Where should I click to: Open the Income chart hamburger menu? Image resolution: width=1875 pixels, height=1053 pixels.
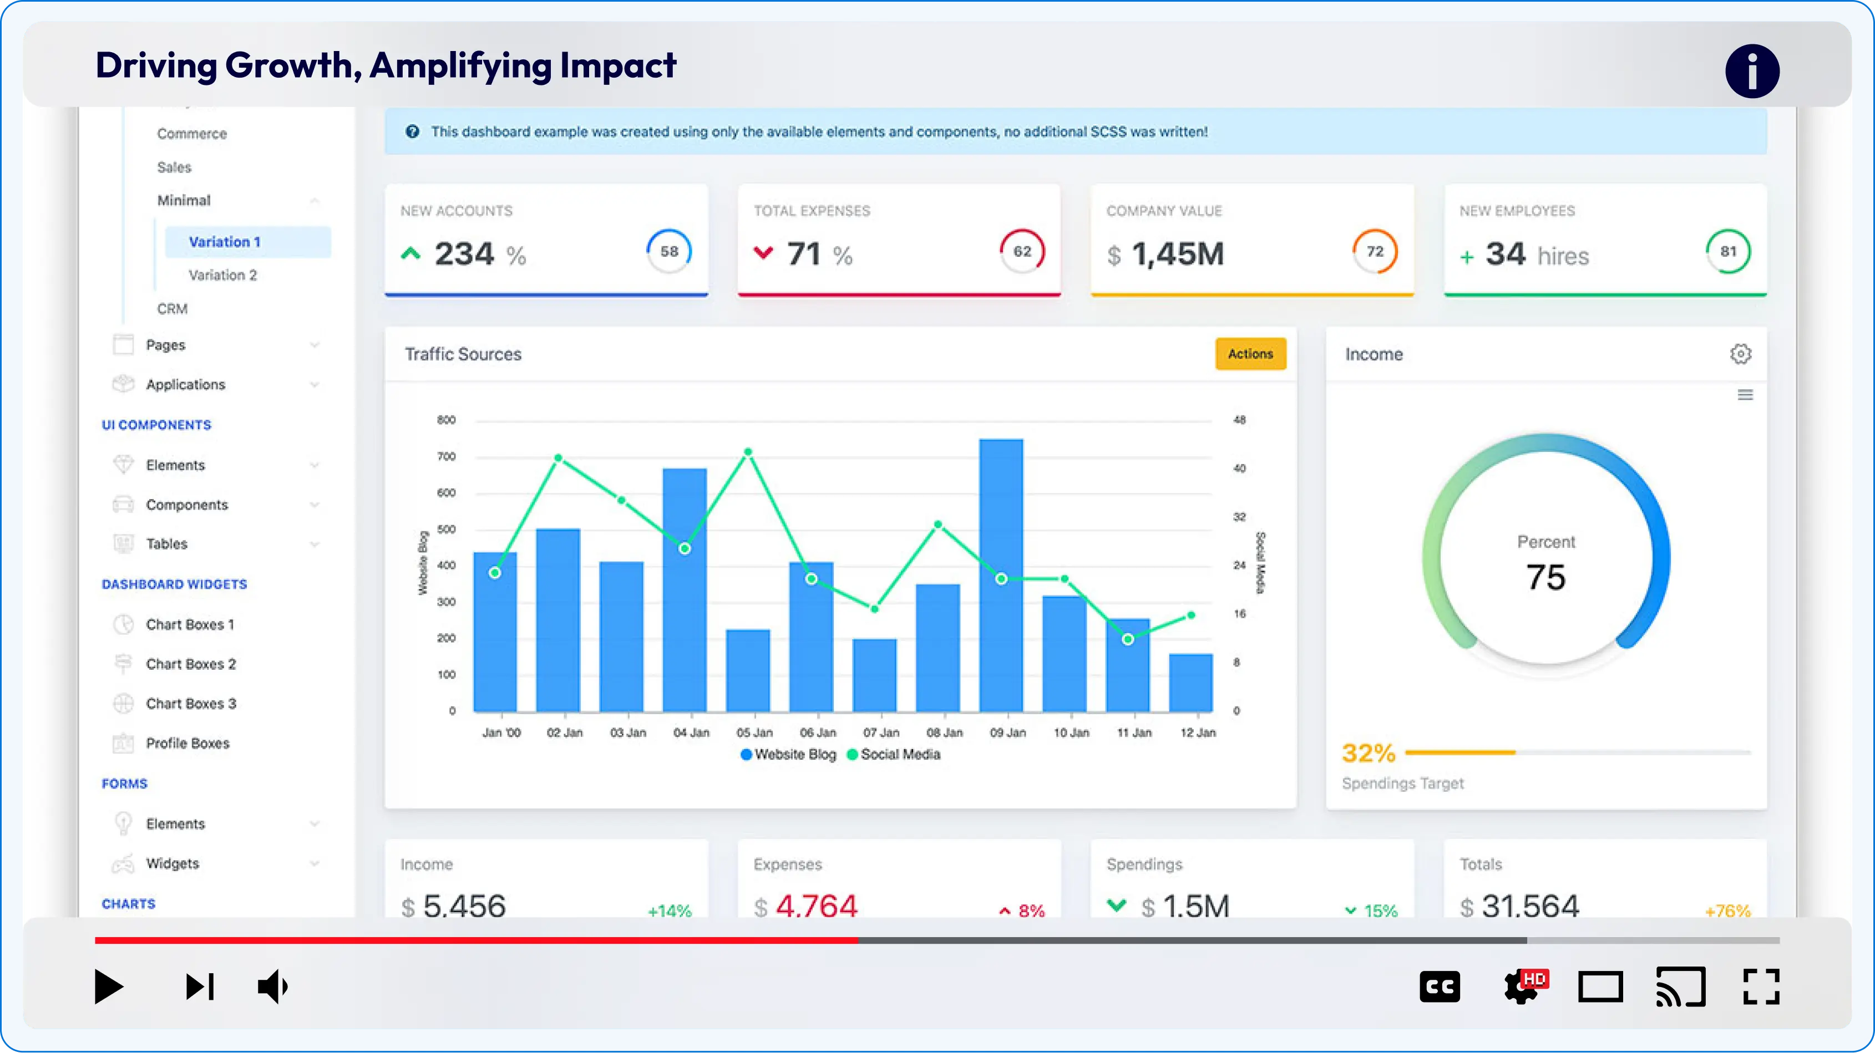[x=1745, y=394]
